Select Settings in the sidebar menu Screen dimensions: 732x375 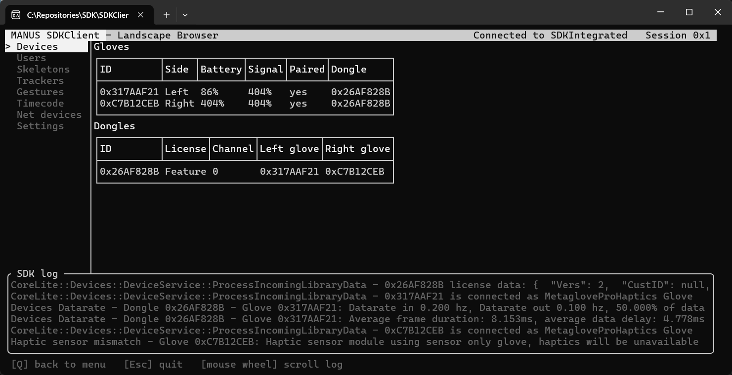pyautogui.click(x=40, y=126)
